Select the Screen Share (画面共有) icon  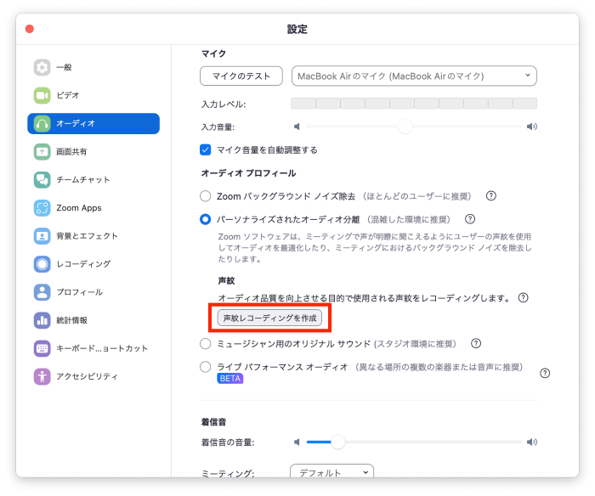(42, 151)
